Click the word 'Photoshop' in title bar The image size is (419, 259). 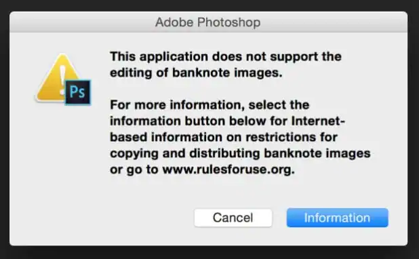point(228,22)
